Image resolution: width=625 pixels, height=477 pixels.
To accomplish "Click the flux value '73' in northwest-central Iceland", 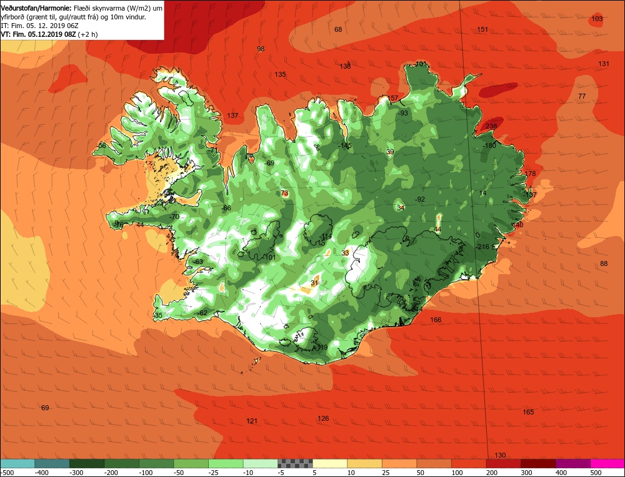I will 284,193.
